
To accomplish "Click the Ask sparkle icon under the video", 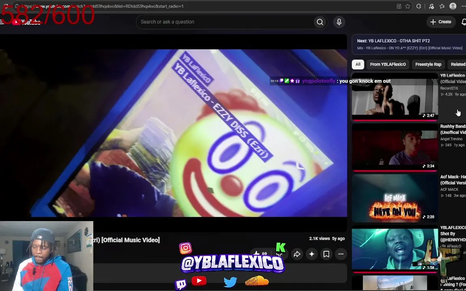I will point(311,254).
